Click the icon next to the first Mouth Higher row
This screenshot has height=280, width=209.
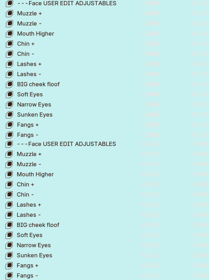(9, 34)
